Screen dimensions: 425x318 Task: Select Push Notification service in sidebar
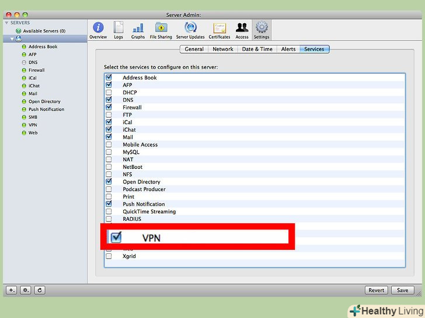[x=46, y=109]
